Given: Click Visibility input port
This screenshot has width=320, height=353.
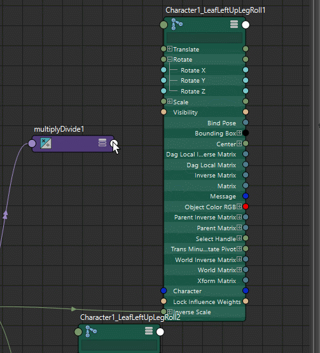Looking at the screenshot, I should click(x=163, y=112).
